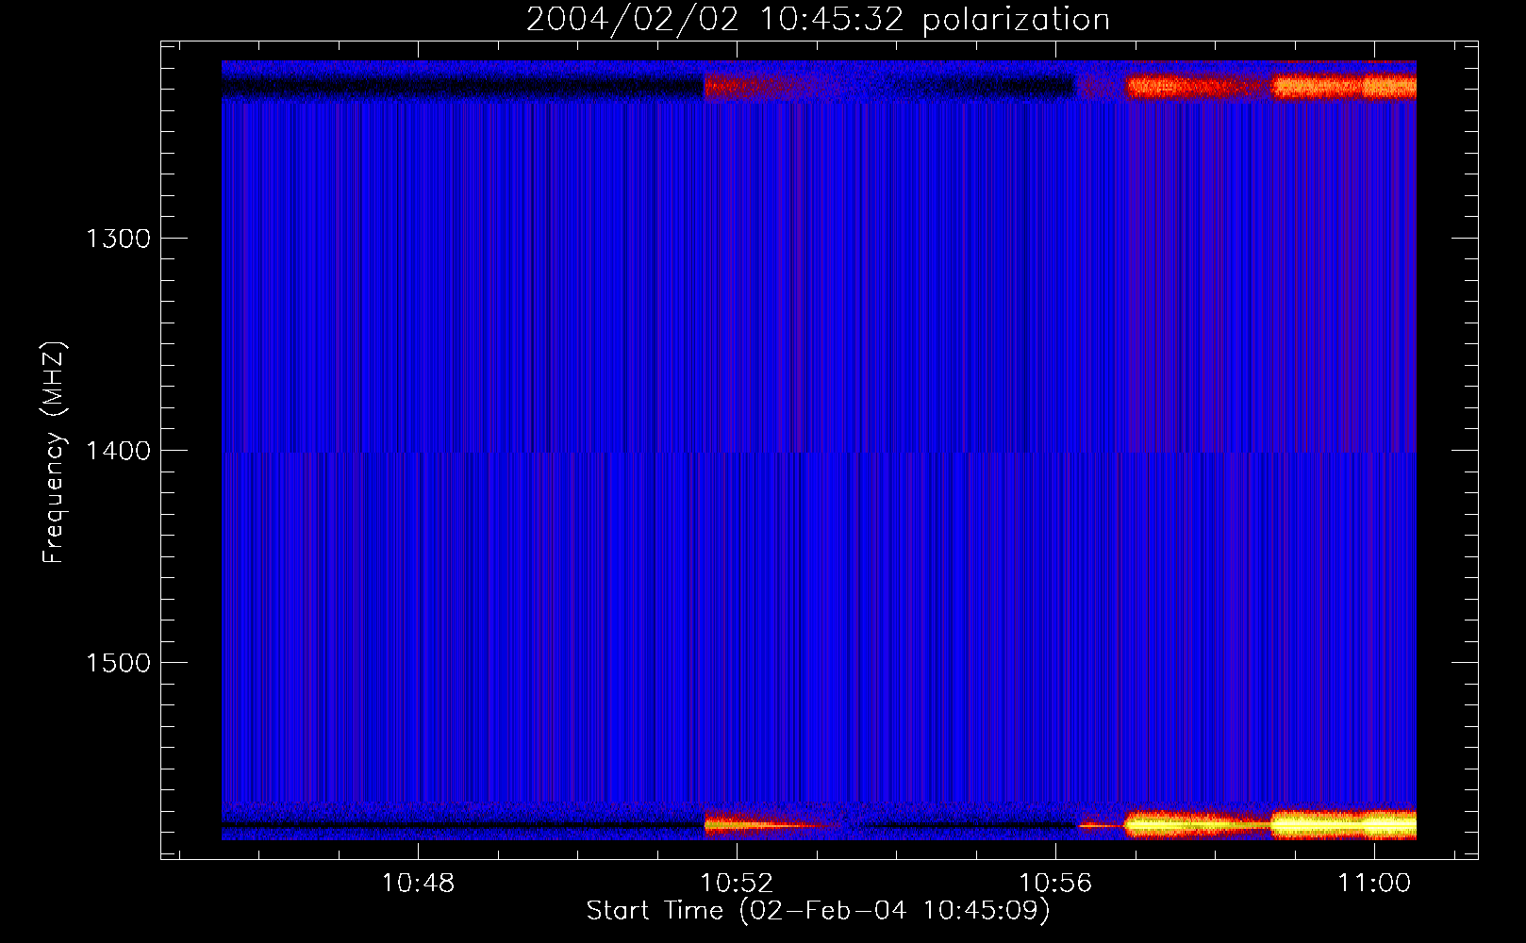Click the thin black line at bottom left
Screen dimensions: 1526x943
pos(462,825)
